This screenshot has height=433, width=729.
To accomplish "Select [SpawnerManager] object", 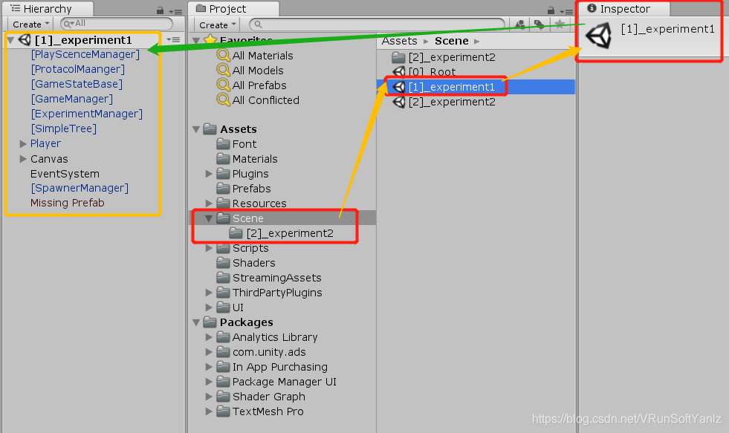I will [x=80, y=188].
